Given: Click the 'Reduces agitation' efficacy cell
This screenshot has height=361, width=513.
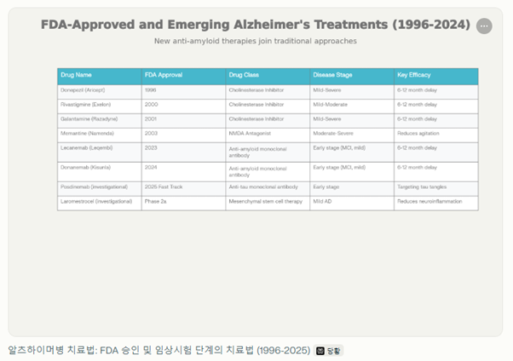Looking at the screenshot, I should pyautogui.click(x=436, y=135).
